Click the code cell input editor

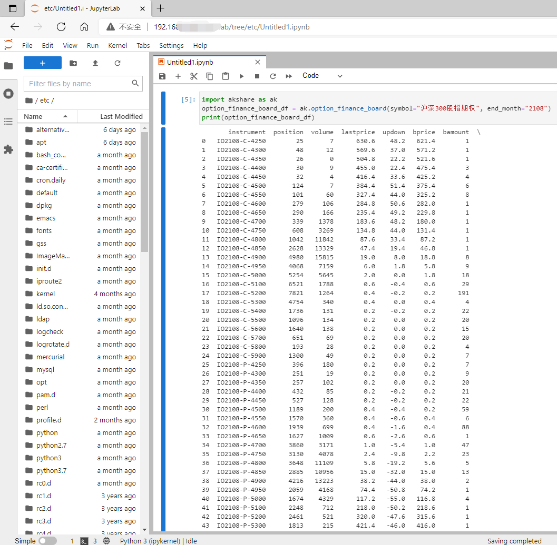pyautogui.click(x=378, y=108)
